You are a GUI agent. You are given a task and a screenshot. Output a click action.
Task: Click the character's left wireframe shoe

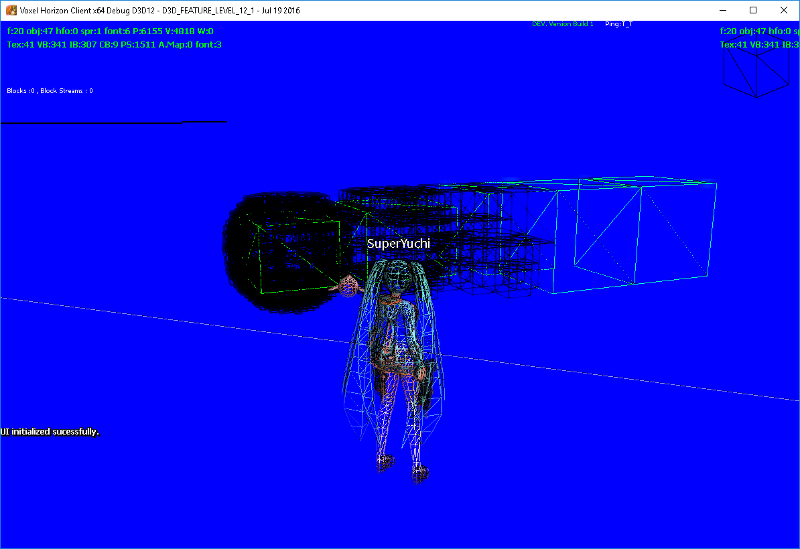[386, 461]
